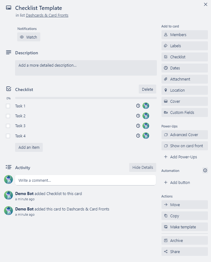Add a Checklist from the sidebar
The width and height of the screenshot is (211, 262).
pyautogui.click(x=184, y=57)
